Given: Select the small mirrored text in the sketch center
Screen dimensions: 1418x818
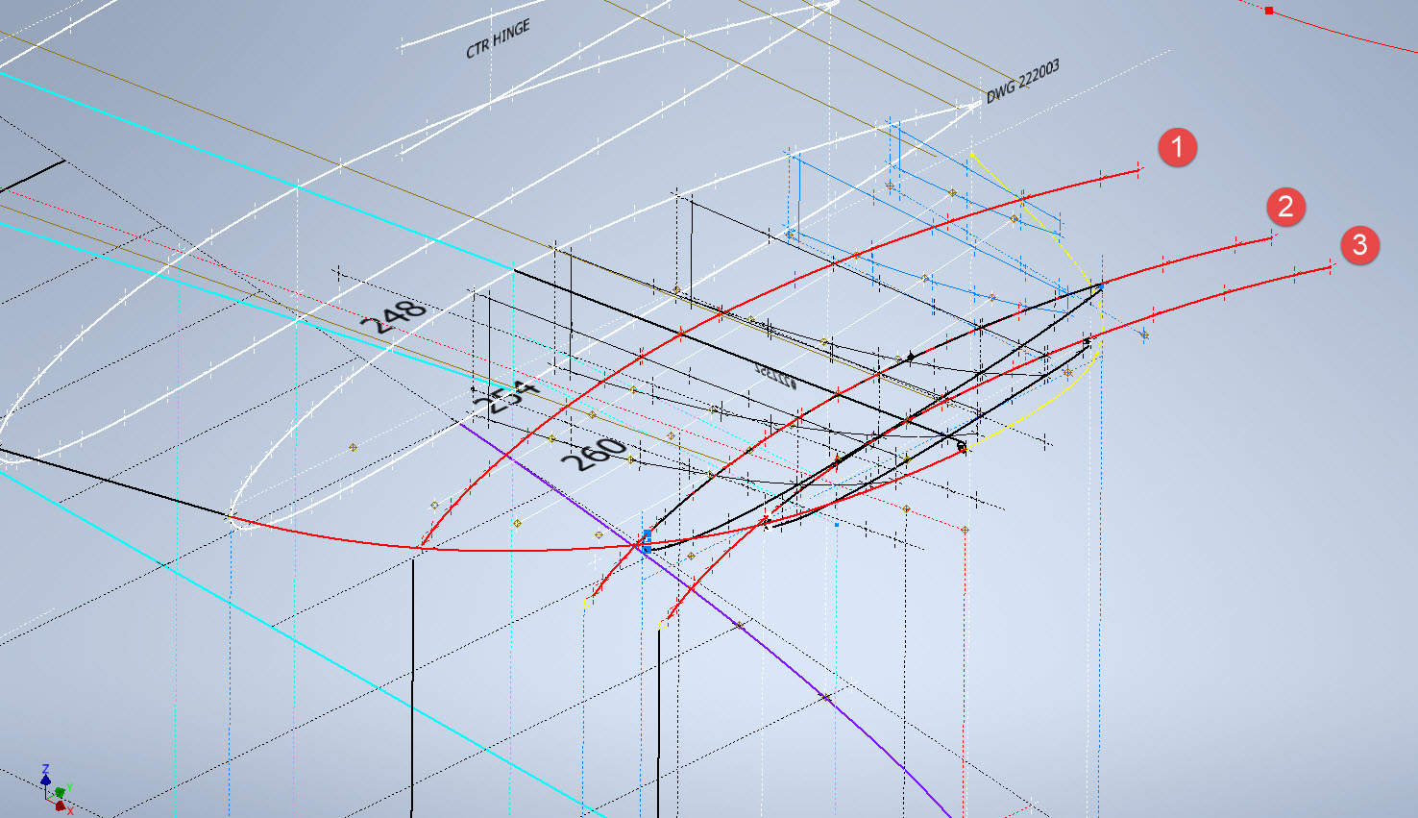Looking at the screenshot, I should tap(775, 376).
